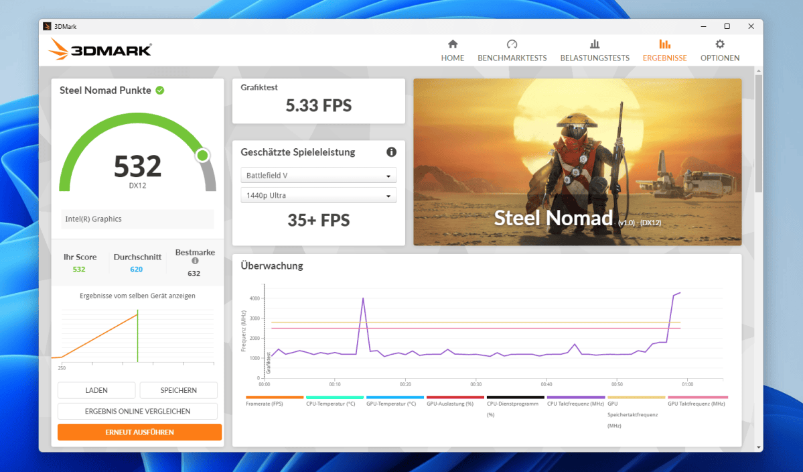Viewport: 803px width, 472px height.
Task: Click the Grafiktest marker in monitoring chart
Action: point(269,362)
